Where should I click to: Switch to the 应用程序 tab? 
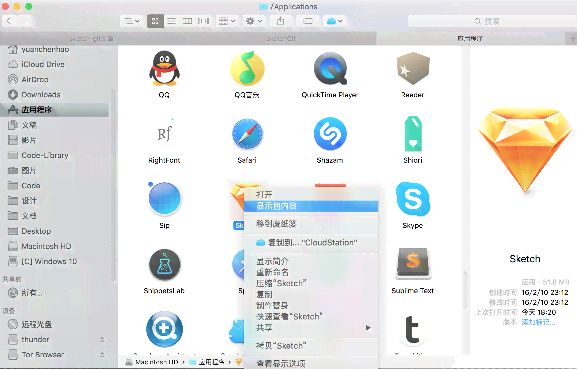[470, 38]
